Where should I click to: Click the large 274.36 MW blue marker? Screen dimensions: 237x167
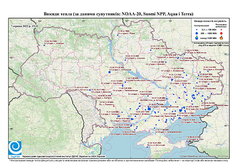pyautogui.click(x=109, y=72)
